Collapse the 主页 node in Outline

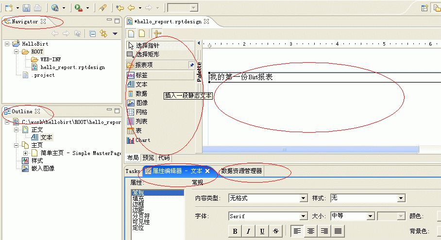[x=17, y=145]
